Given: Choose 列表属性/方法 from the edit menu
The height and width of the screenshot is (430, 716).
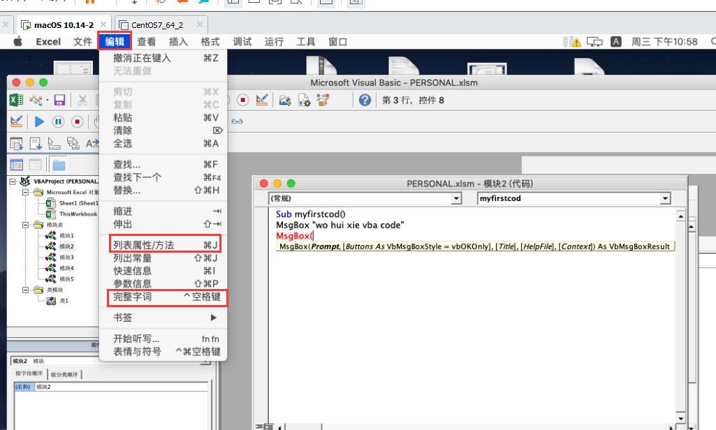Looking at the screenshot, I should point(163,245).
